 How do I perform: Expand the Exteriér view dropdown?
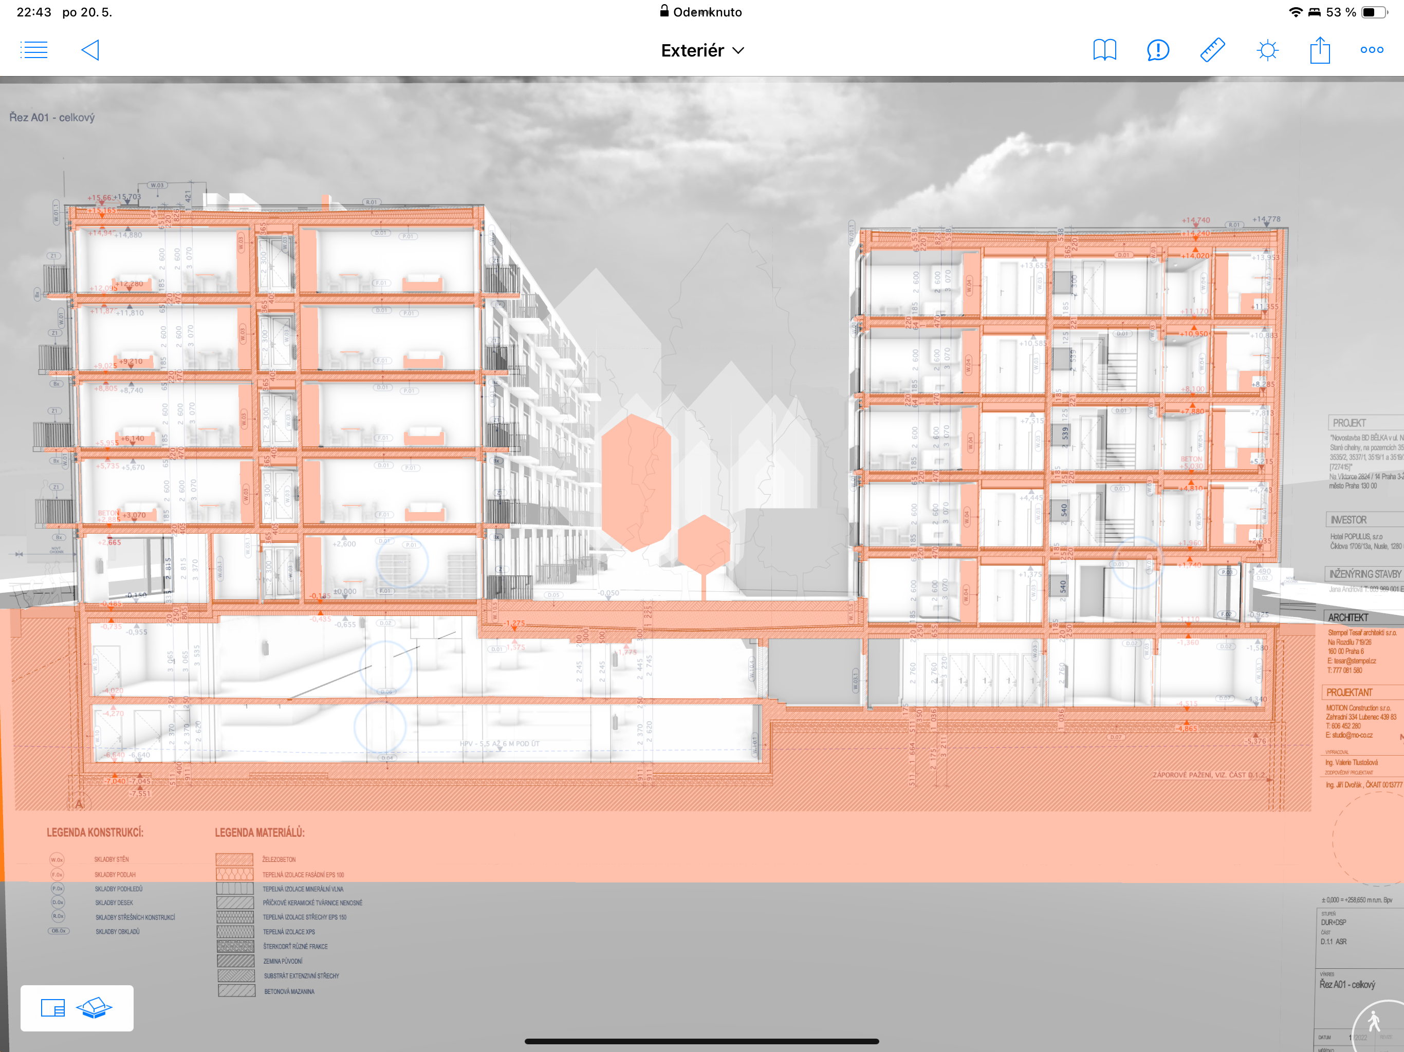[x=702, y=51]
